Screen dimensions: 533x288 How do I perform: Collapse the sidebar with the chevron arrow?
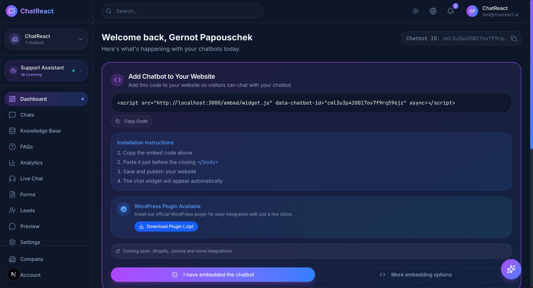tap(93, 22)
